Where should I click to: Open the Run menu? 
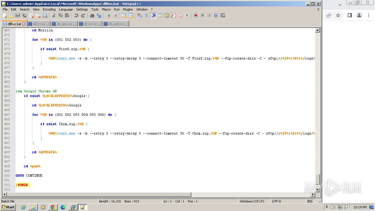pyautogui.click(x=117, y=9)
